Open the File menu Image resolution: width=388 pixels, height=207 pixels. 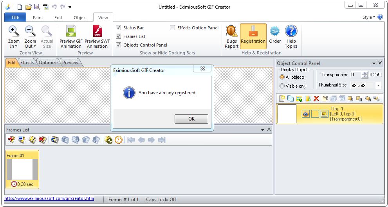pyautogui.click(x=15, y=17)
